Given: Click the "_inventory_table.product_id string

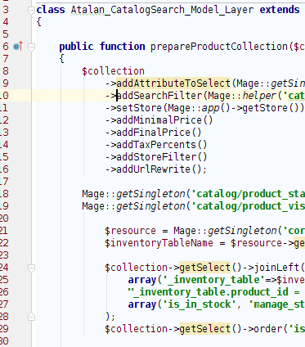Looking at the screenshot, I should click(209, 292).
